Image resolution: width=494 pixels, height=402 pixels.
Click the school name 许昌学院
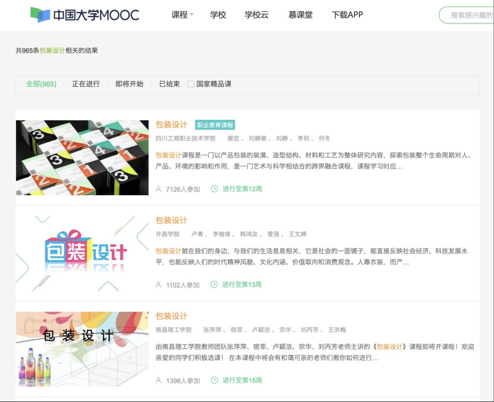[167, 234]
